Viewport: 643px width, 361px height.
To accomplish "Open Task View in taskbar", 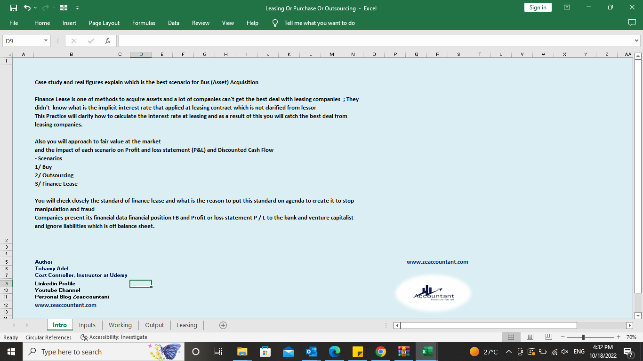I will click(x=218, y=352).
